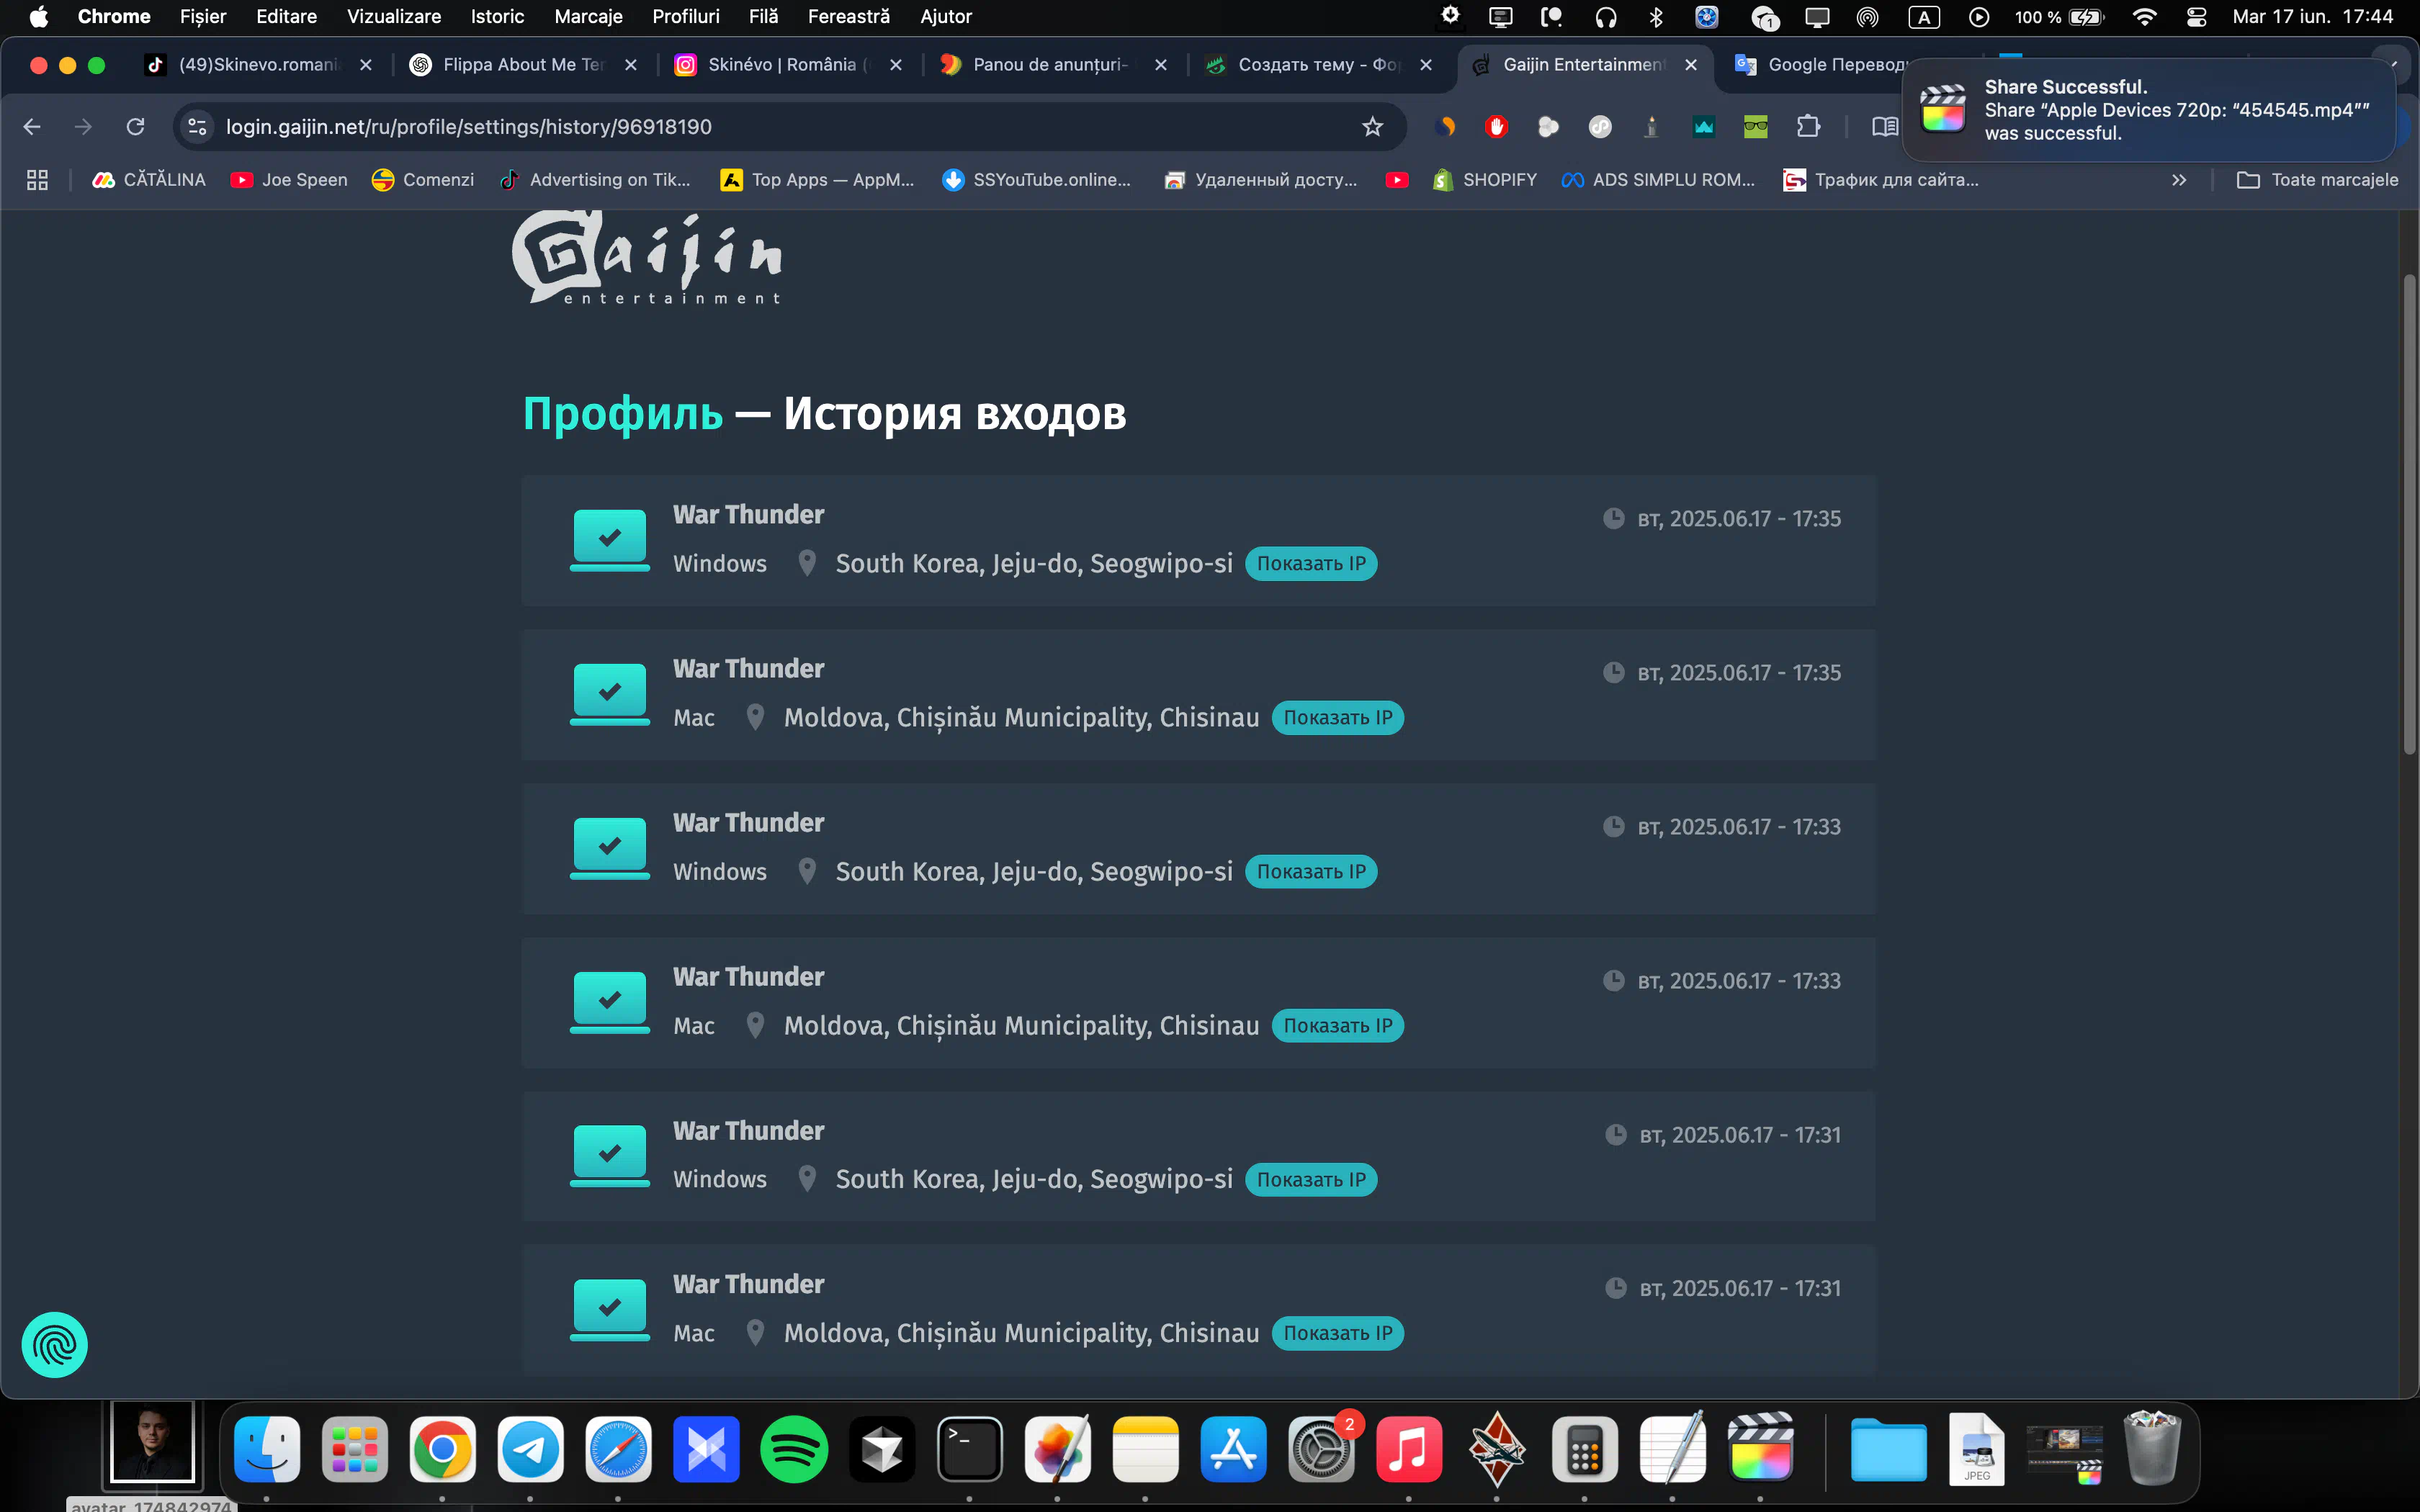The image size is (2420, 1512).
Task: Show IP for the 17:35 Windows South Korea login
Action: 1310,563
